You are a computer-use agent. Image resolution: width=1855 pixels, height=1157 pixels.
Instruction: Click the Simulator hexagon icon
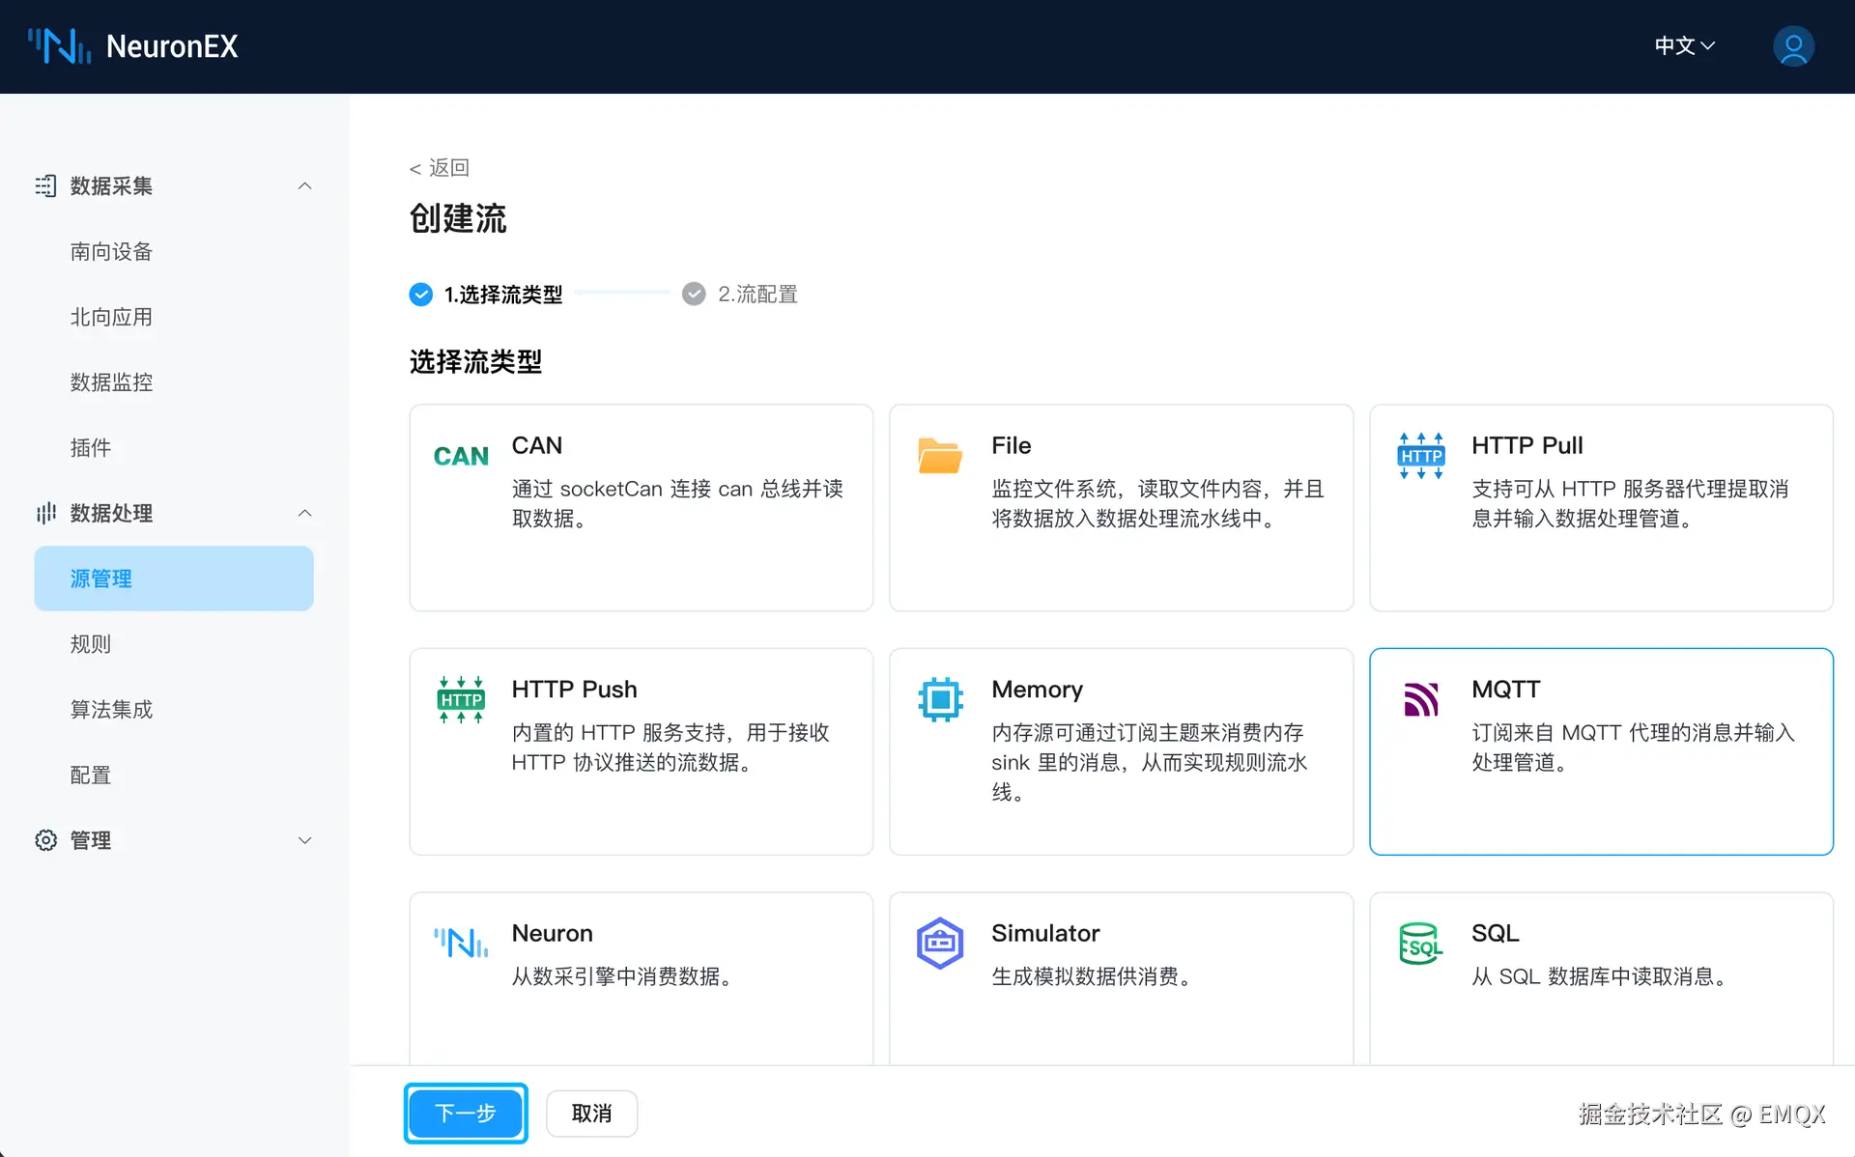pos(940,943)
